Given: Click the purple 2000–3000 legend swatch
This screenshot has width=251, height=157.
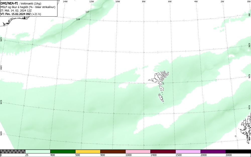Looking at the screenshot, I should pyautogui.click(x=213, y=151).
